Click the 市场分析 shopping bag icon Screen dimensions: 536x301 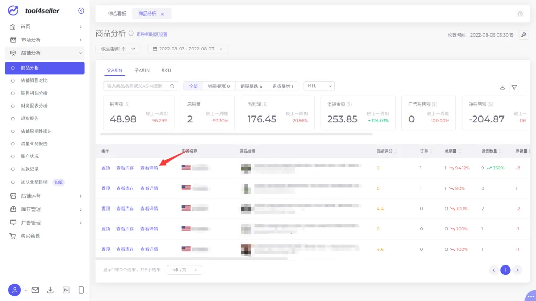click(x=13, y=40)
